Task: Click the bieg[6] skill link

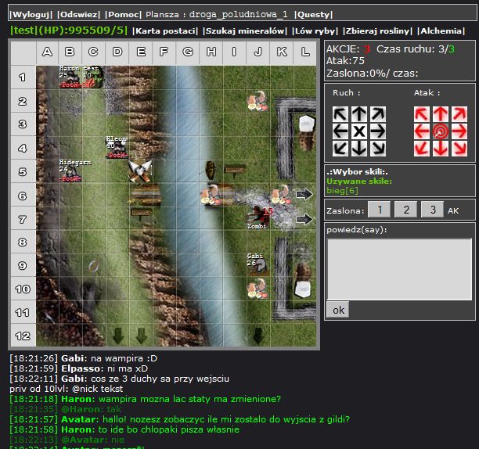Action: [x=342, y=191]
